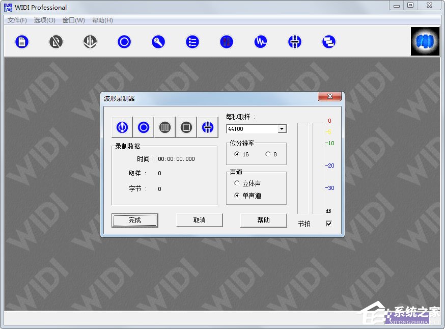Open the 帮助(H) menu
The width and height of the screenshot is (445, 329).
pos(102,20)
